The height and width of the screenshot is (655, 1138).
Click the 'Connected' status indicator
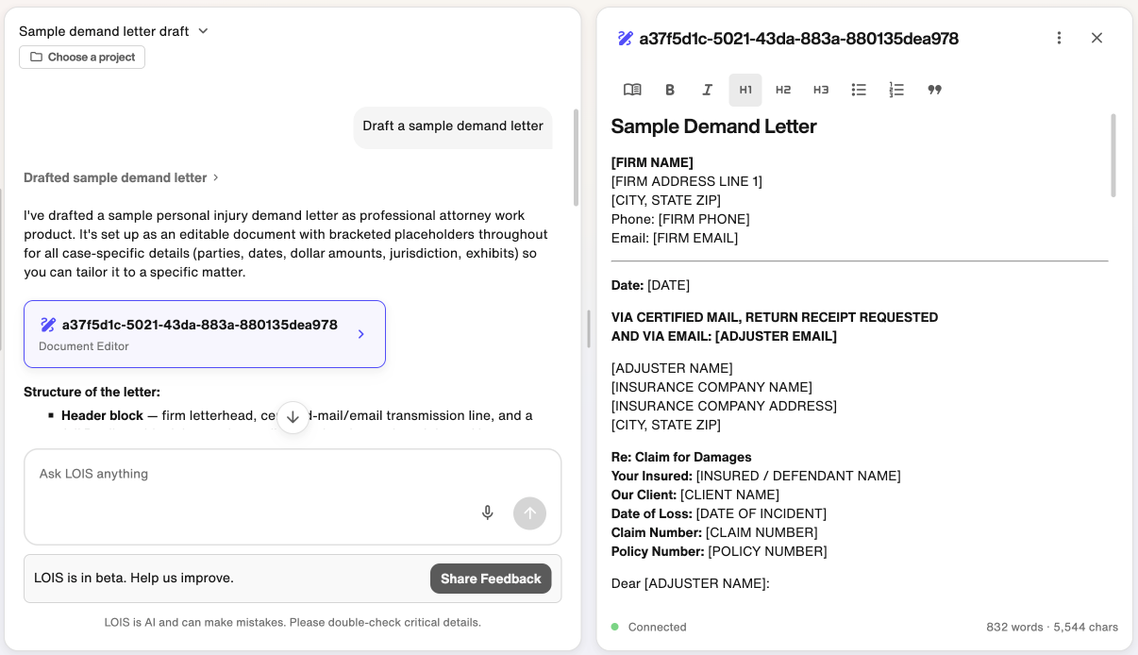click(649, 627)
